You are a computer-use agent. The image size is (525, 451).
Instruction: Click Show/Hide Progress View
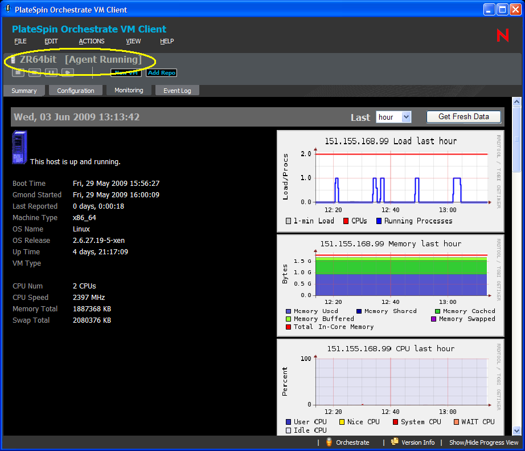pos(483,442)
